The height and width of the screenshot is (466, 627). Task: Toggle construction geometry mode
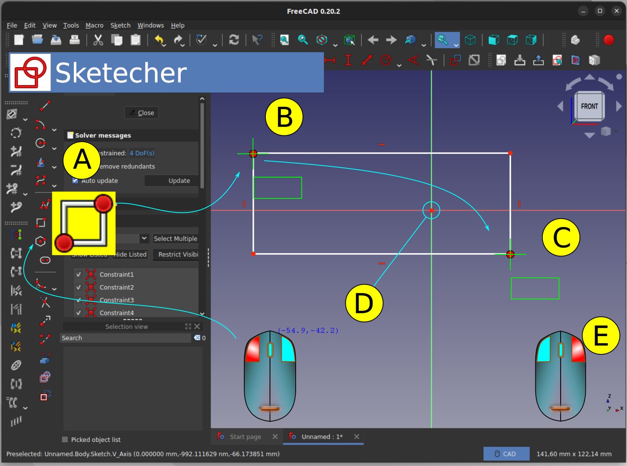pyautogui.click(x=45, y=396)
